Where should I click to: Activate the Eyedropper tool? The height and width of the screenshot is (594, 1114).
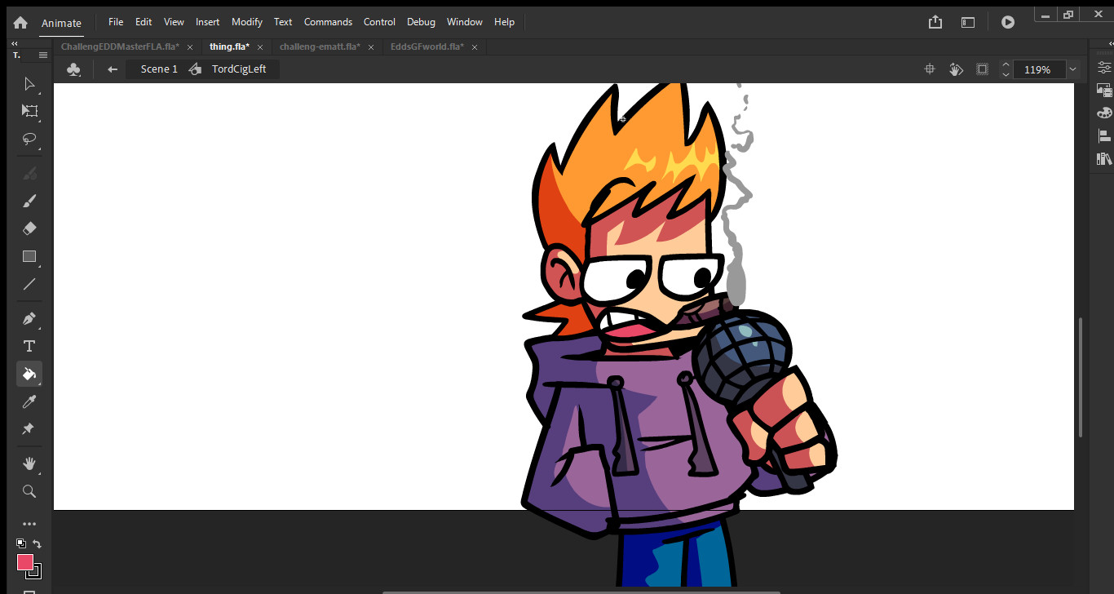point(29,401)
